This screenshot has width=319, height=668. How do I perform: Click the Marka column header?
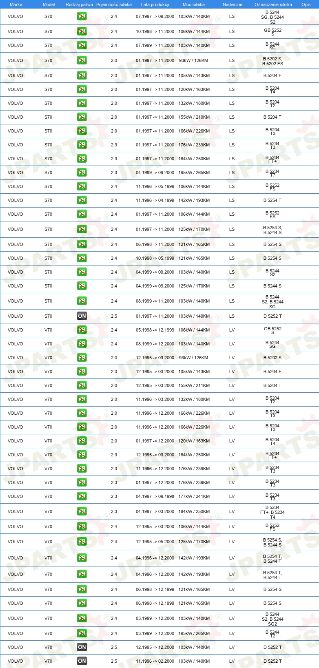point(16,4)
